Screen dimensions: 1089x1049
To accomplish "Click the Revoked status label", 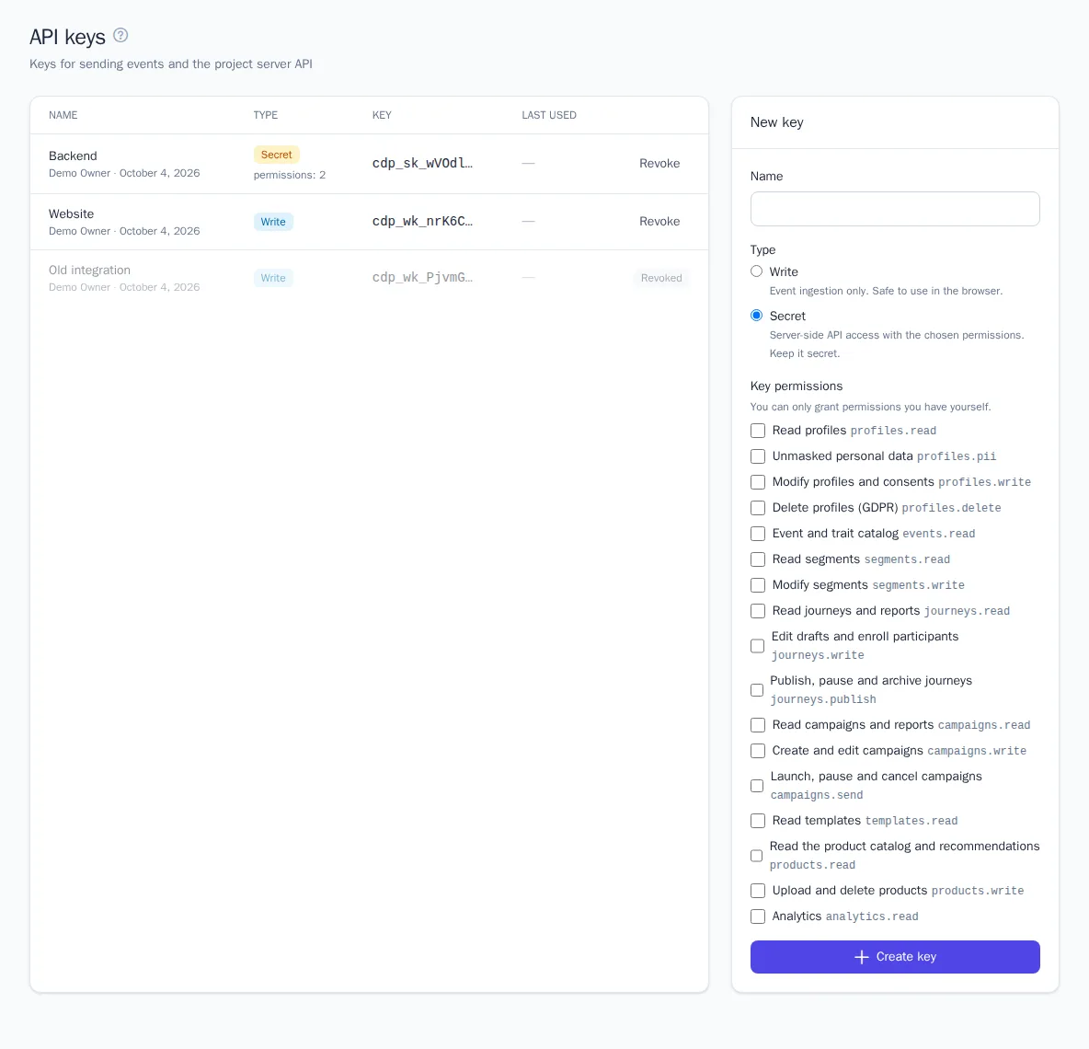I will pos(661,278).
